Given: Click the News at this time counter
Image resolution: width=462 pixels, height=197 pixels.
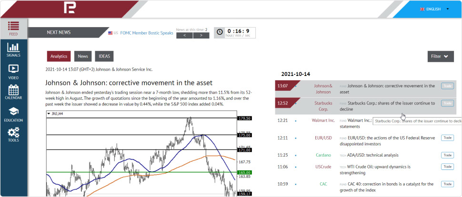Looking at the screenshot, I should [x=191, y=29].
